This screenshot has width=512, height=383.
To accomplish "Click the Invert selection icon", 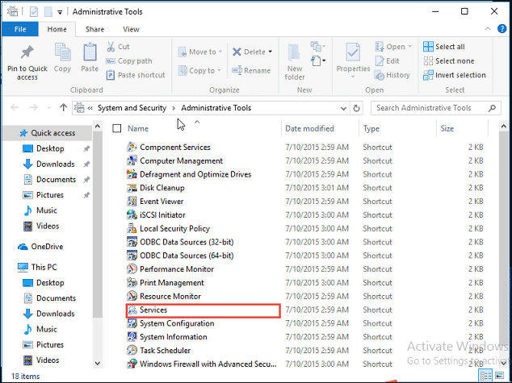I will pos(428,75).
